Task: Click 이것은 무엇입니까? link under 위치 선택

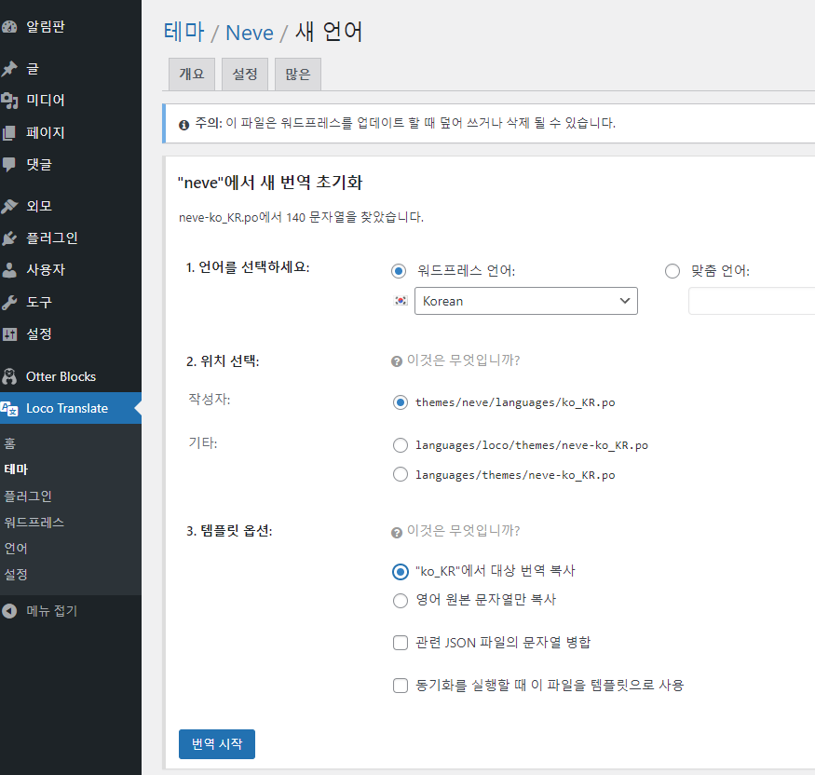Action: click(463, 360)
